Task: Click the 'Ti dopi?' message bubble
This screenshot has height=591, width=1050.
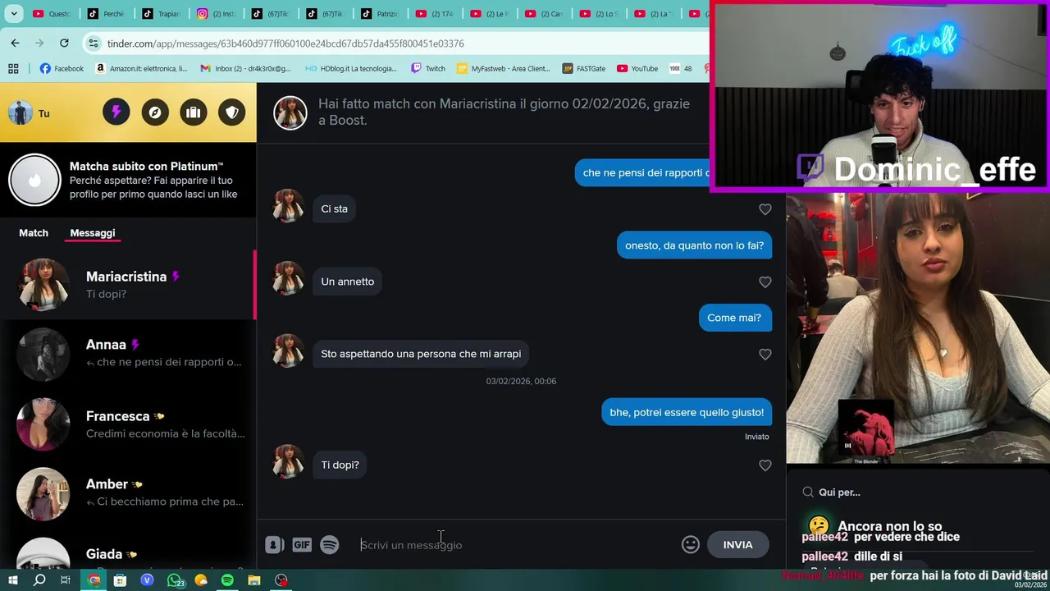Action: [x=340, y=465]
